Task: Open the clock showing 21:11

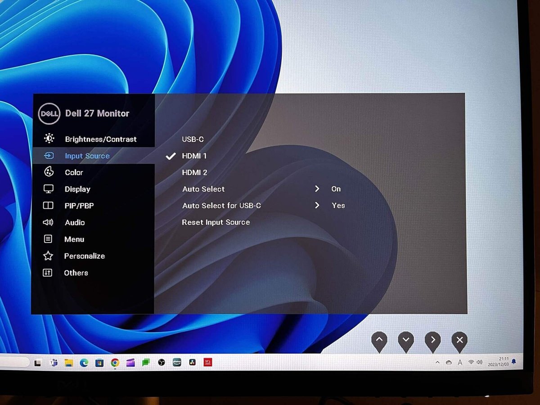Action: tap(498, 362)
